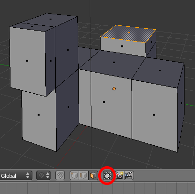Image resolution: width=195 pixels, height=194 pixels.
Task: Switch to vertex select mode
Action: click(x=74, y=175)
